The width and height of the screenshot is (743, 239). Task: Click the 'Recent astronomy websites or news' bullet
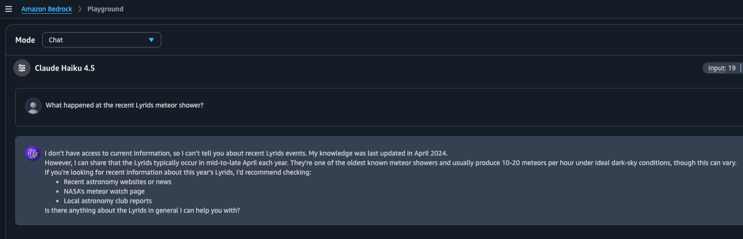click(118, 182)
